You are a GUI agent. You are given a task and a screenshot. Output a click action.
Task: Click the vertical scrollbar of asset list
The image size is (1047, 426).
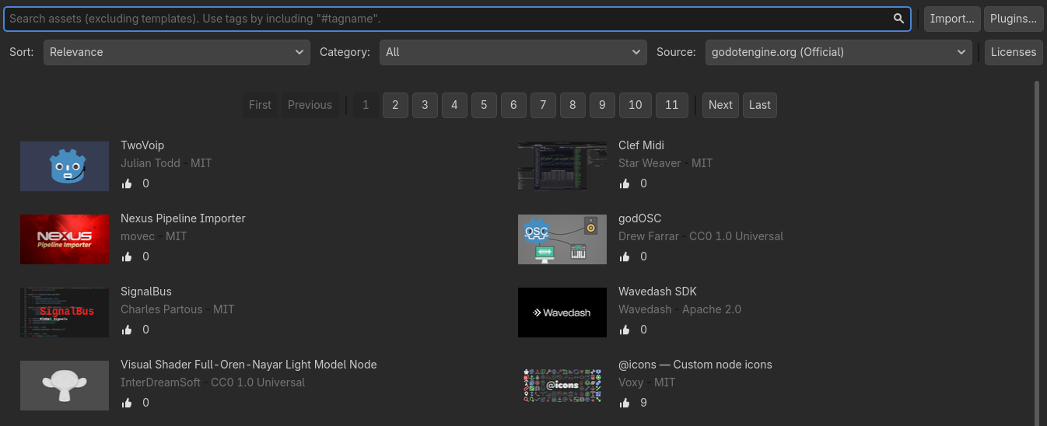(1037, 253)
